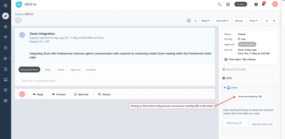
Task: Open Tickets module in left sidebar
Action: coord(5,16)
